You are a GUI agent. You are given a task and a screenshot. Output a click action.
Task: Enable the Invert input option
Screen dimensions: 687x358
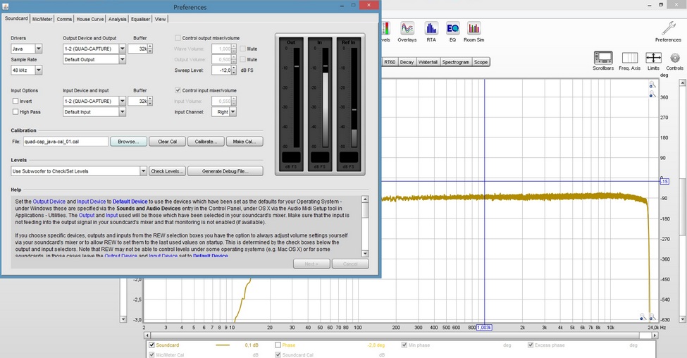16,101
